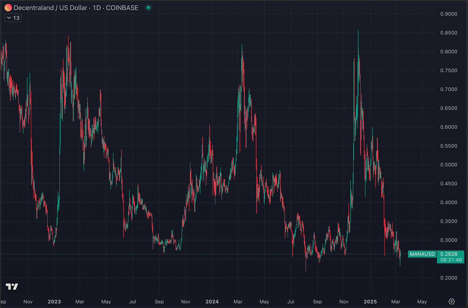Click the TradingView logo

(x=12, y=286)
